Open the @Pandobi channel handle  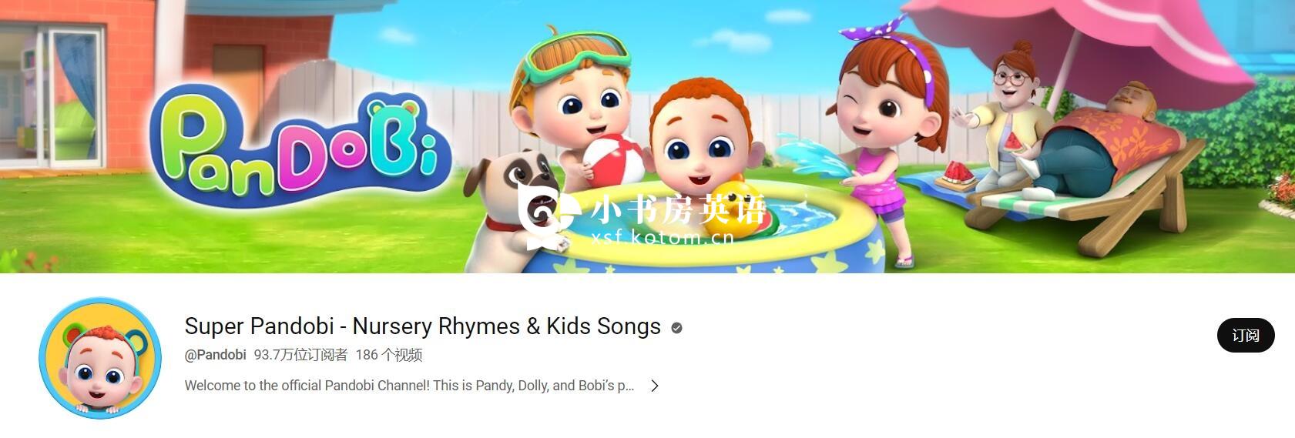tap(215, 355)
